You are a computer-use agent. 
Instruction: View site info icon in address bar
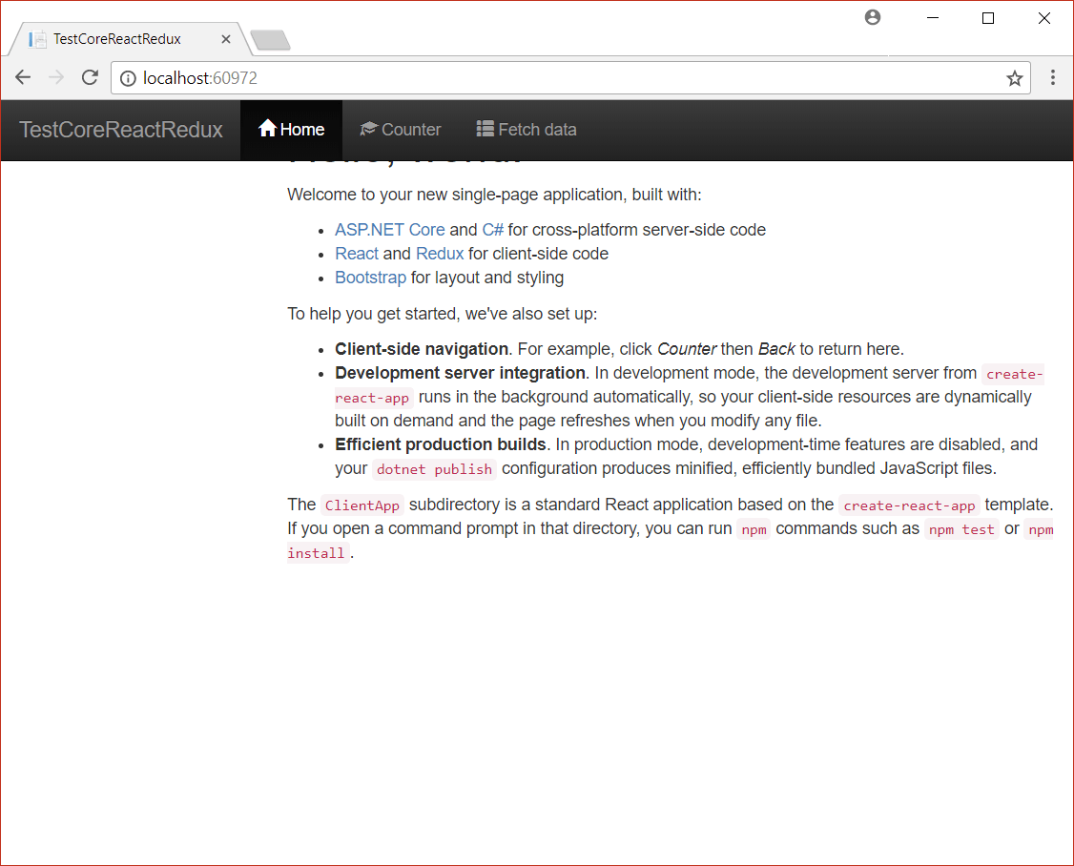(x=128, y=78)
